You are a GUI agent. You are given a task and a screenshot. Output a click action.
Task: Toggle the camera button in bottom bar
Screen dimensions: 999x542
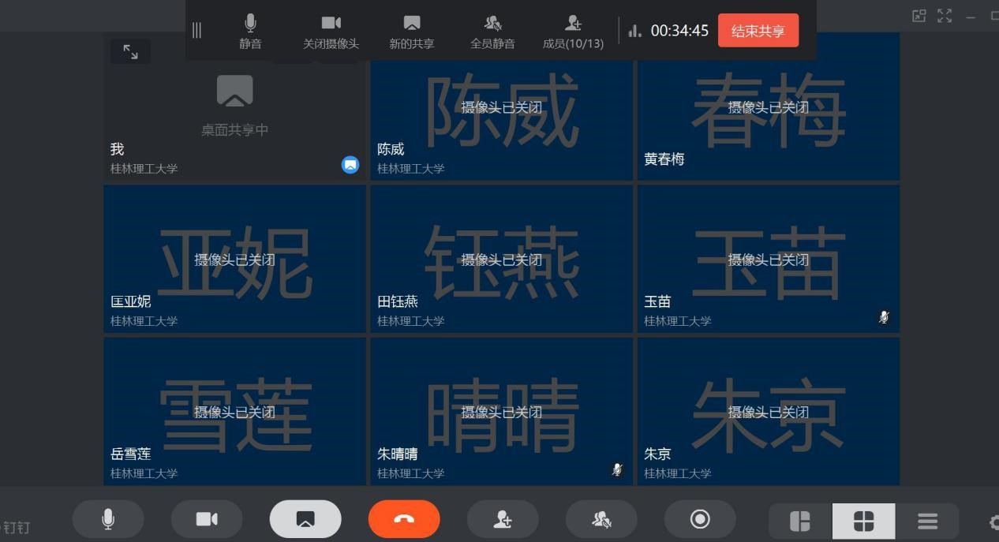207,518
